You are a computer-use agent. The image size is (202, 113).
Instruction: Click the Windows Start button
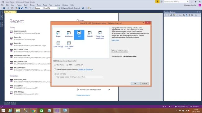pyautogui.click(x=3, y=111)
